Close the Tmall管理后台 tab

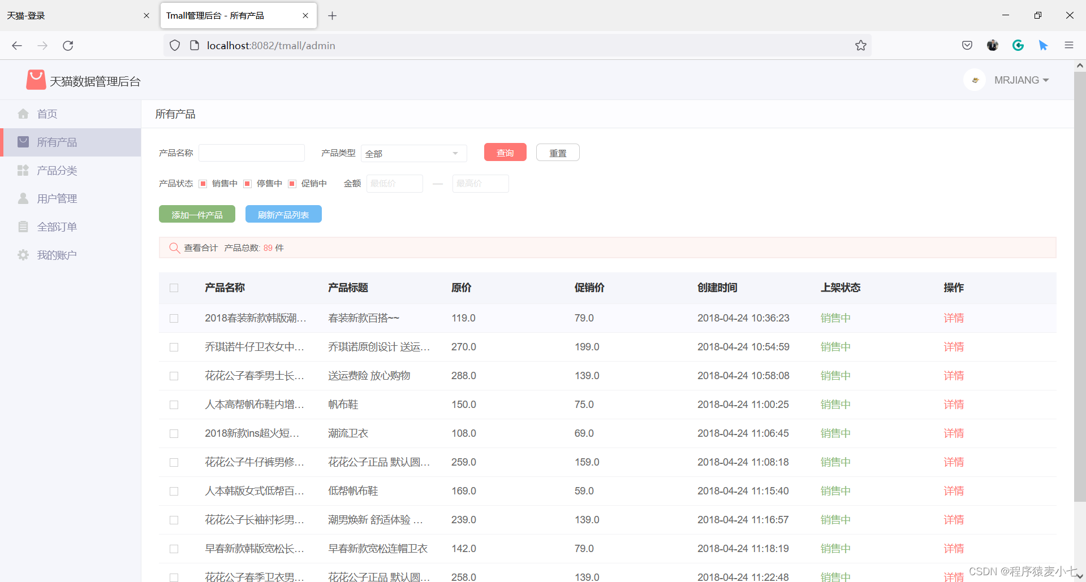point(305,16)
